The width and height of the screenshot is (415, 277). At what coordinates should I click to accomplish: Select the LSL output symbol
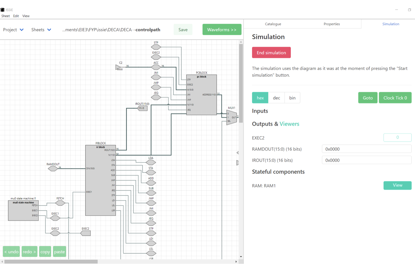pyautogui.click(x=151, y=253)
